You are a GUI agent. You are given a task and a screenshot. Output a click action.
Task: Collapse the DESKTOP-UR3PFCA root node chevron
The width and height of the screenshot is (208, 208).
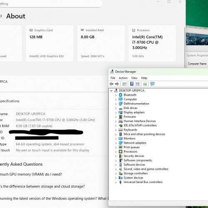(111, 91)
